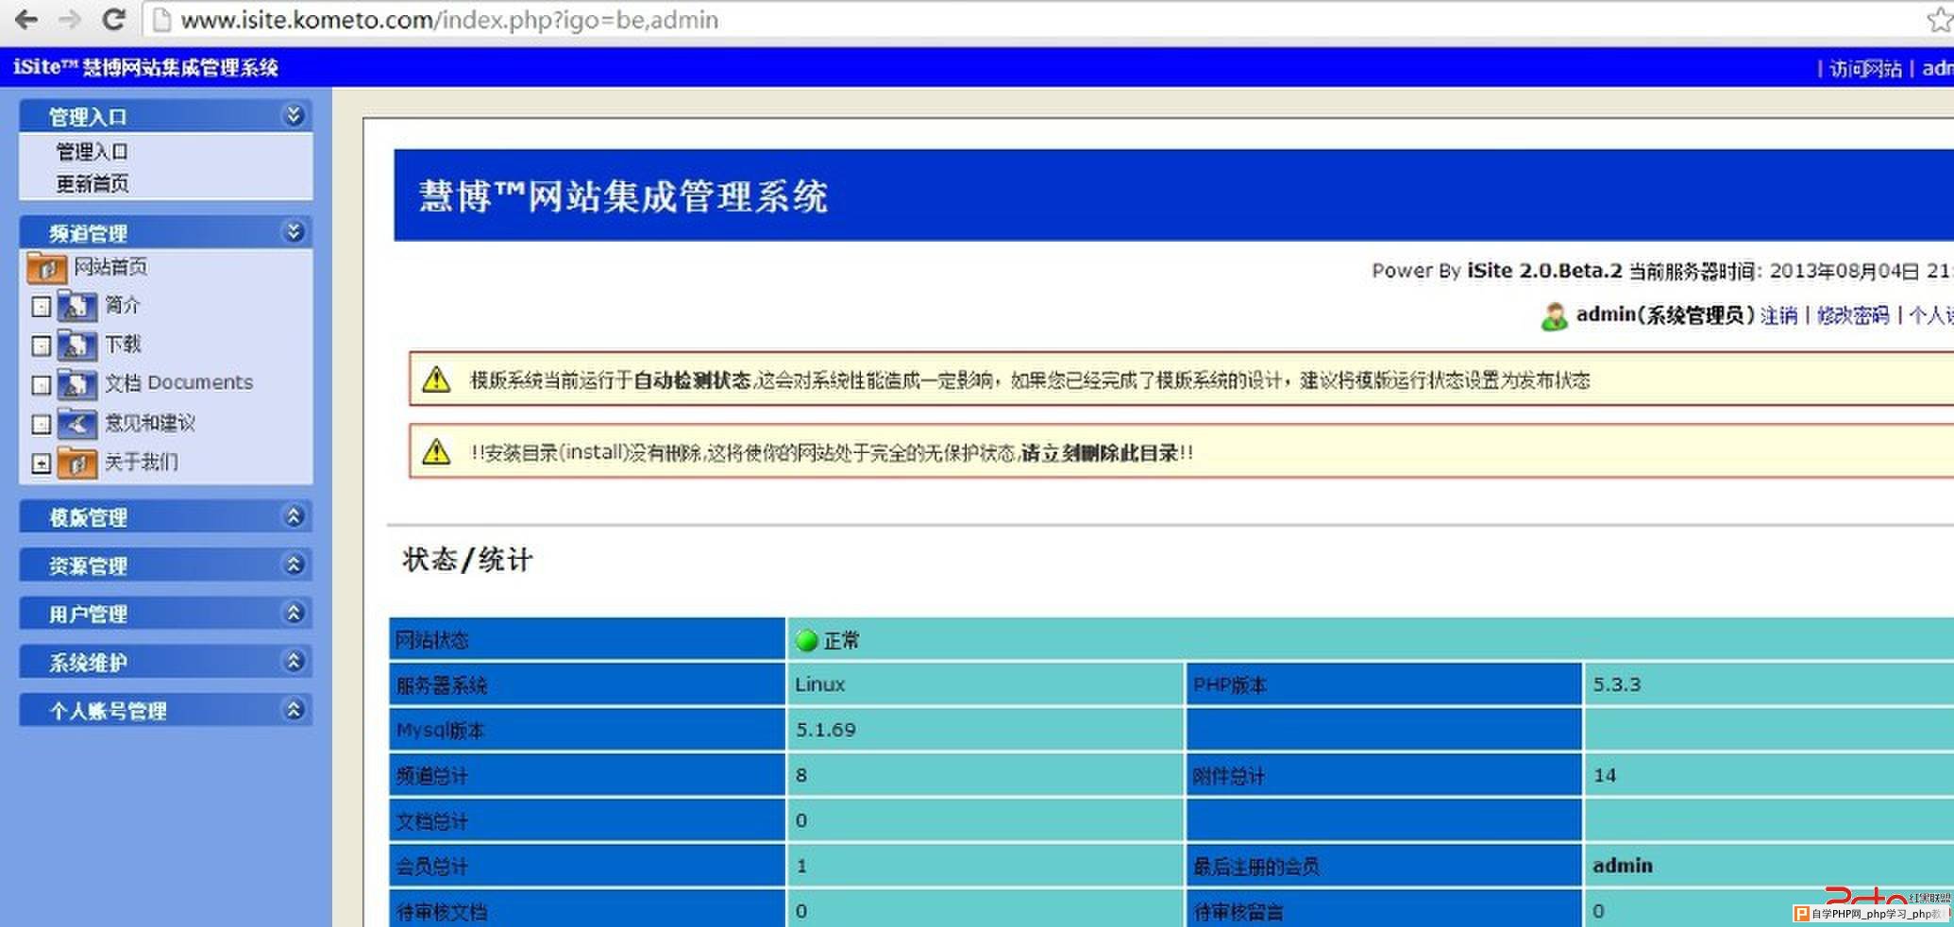Toggle the tree box beside 文档 Documents
The image size is (1954, 927).
coord(41,385)
